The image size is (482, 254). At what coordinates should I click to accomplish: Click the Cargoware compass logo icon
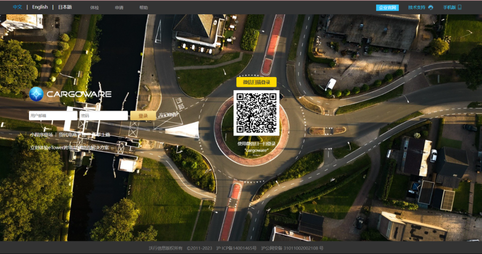tap(36, 94)
